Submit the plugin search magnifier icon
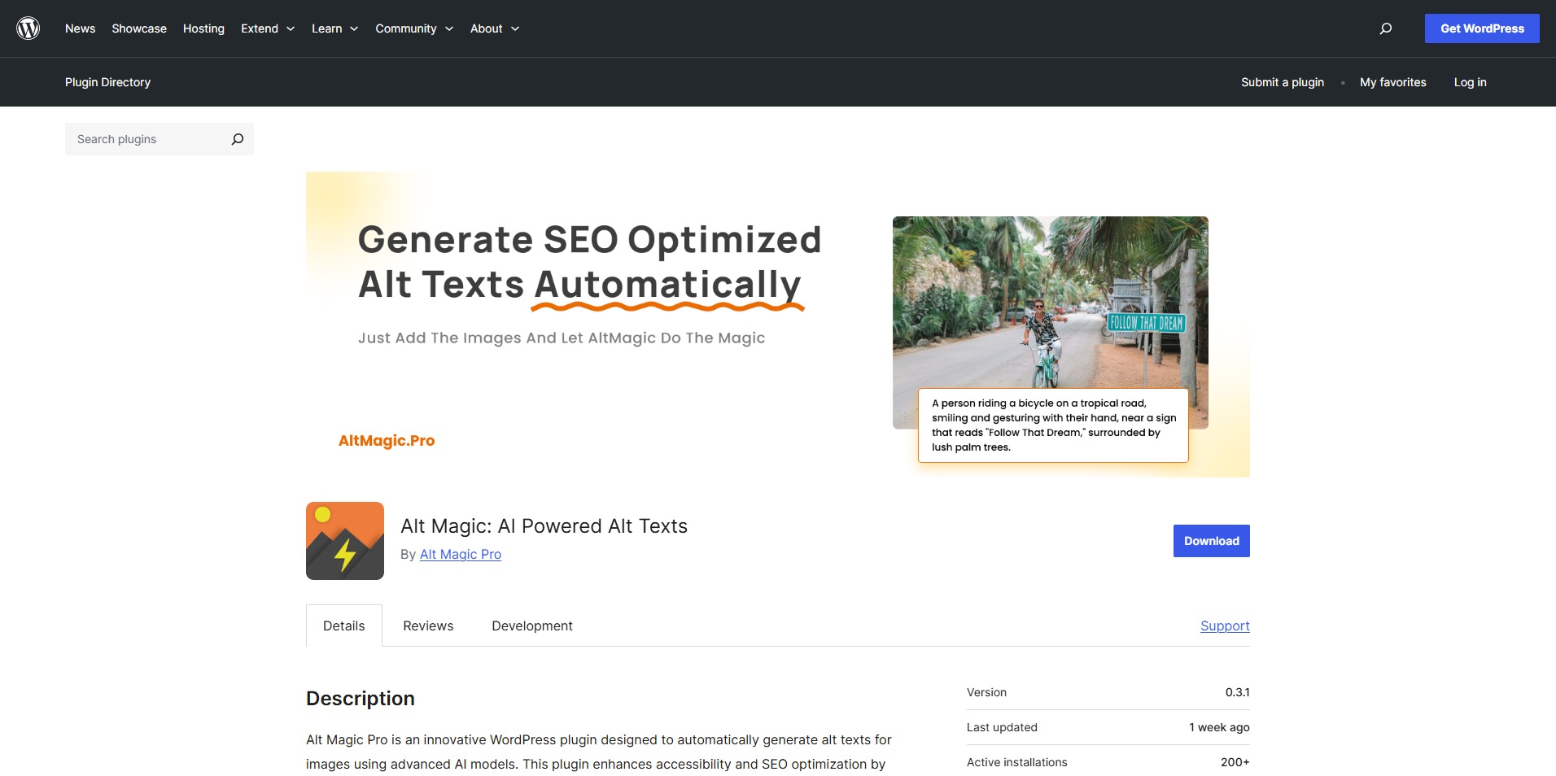Screen dimensions: 1556x776 tap(238, 139)
